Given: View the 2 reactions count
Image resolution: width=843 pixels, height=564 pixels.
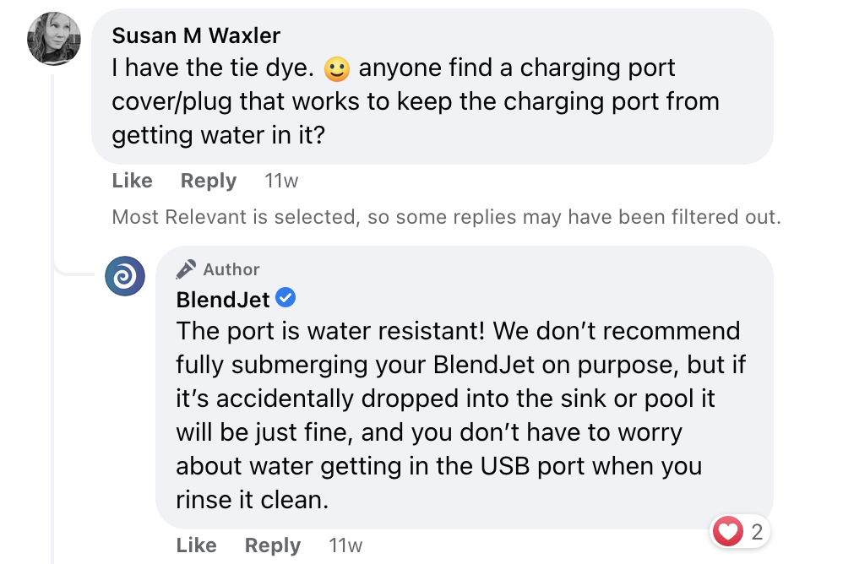Looking at the screenshot, I should (757, 532).
